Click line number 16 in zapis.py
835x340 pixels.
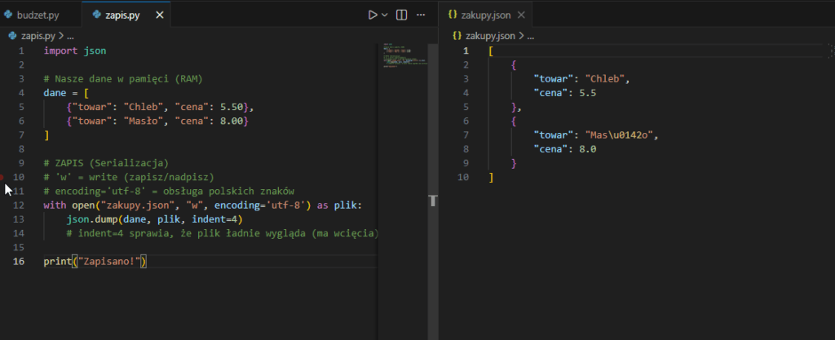pyautogui.click(x=20, y=261)
